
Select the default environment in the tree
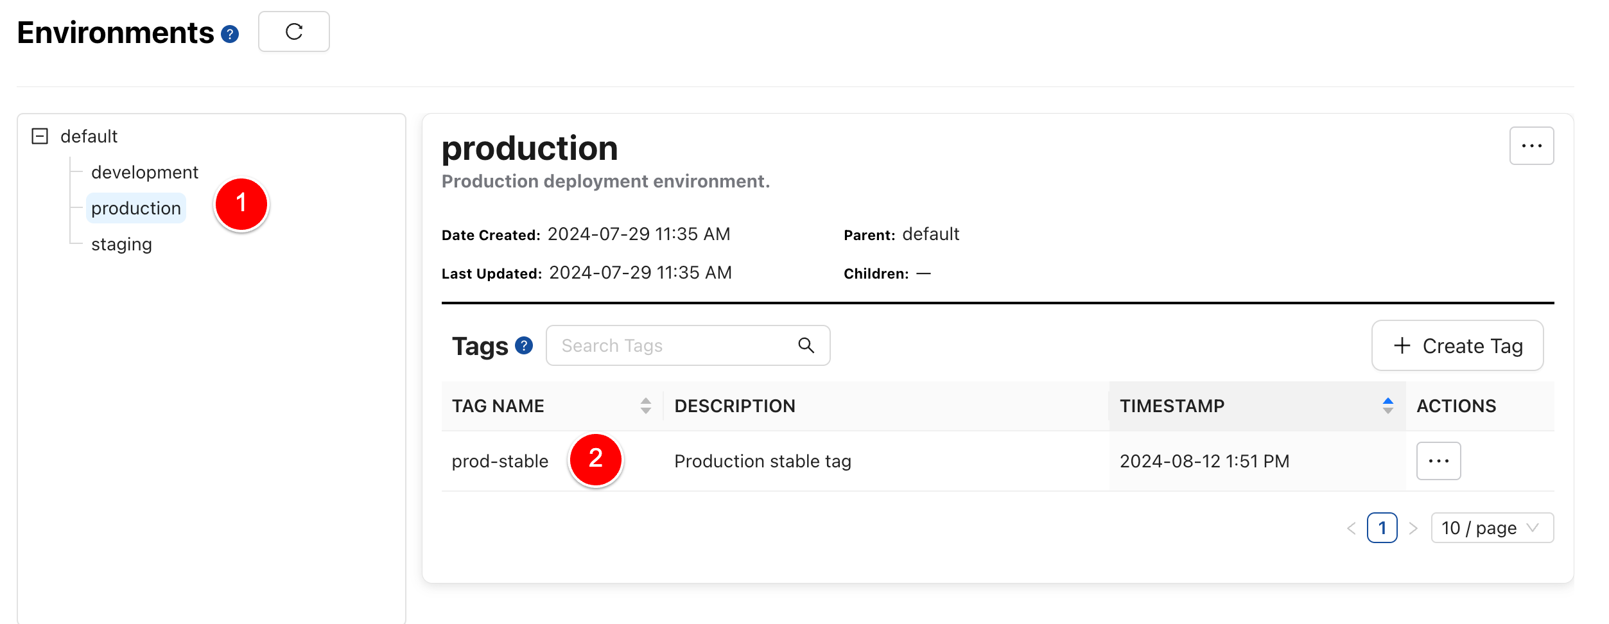pyautogui.click(x=89, y=136)
